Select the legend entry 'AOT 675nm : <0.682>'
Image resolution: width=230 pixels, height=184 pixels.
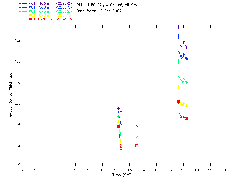[x=45, y=11]
